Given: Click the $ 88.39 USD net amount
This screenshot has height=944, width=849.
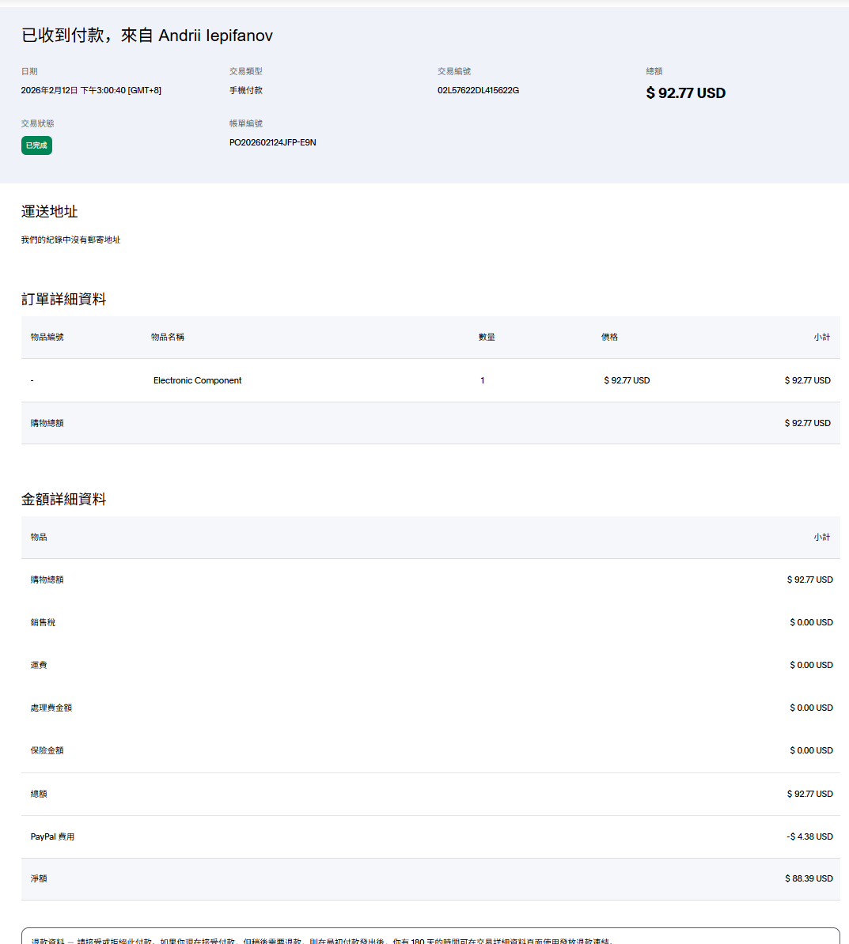Looking at the screenshot, I should (x=809, y=878).
